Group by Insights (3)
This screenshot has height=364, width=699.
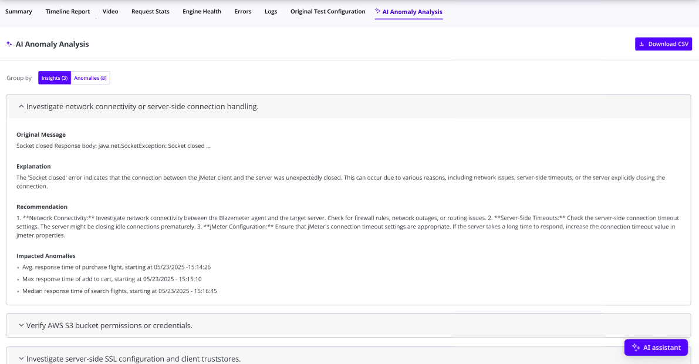[x=55, y=78]
